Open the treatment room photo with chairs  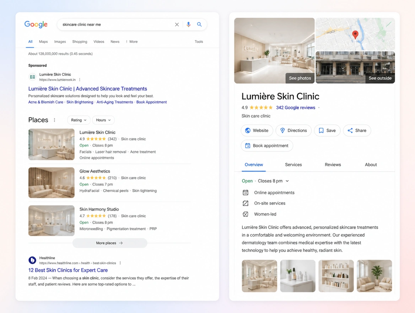click(259, 276)
